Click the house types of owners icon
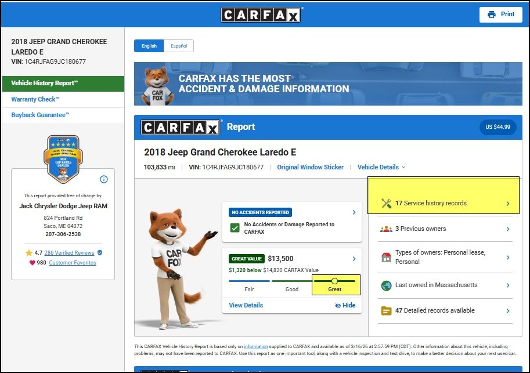 pyautogui.click(x=386, y=257)
